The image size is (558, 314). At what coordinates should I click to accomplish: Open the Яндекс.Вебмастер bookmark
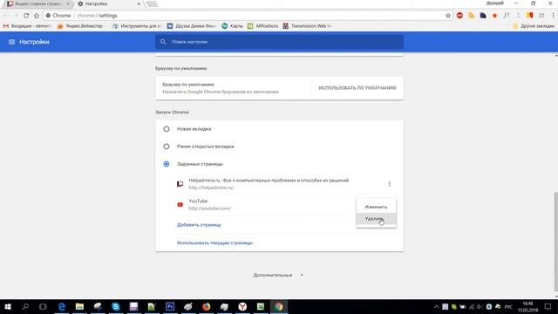(x=81, y=26)
